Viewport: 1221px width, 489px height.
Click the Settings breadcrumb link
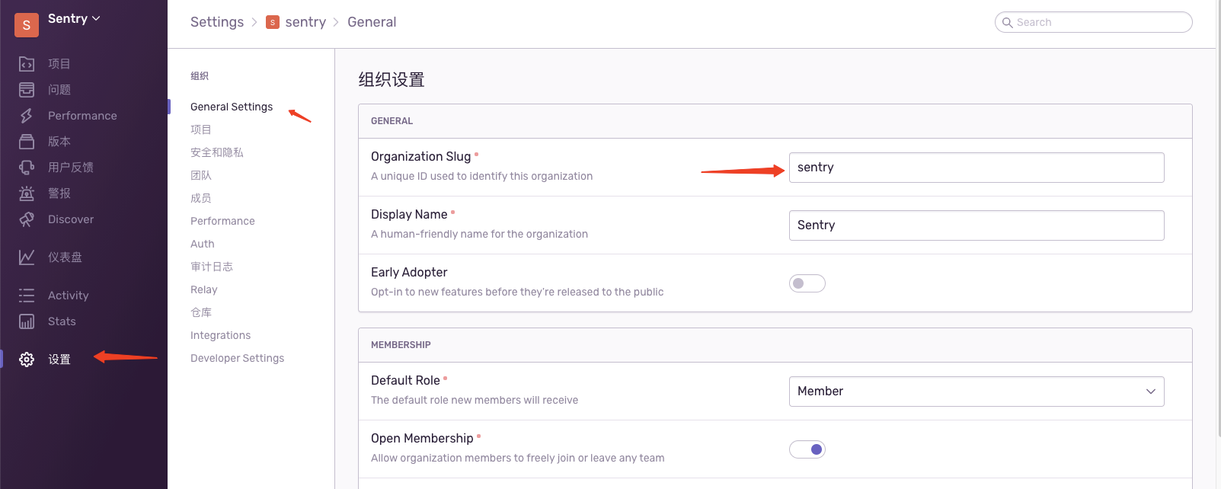pyautogui.click(x=217, y=22)
